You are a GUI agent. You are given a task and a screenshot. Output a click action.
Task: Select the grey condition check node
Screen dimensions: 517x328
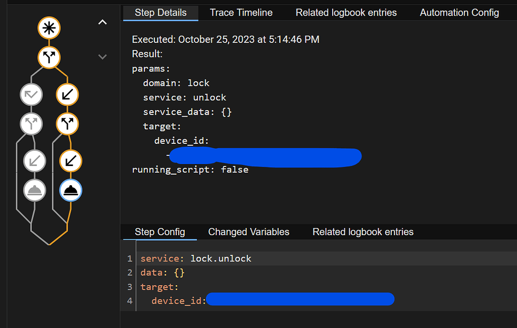point(31,94)
